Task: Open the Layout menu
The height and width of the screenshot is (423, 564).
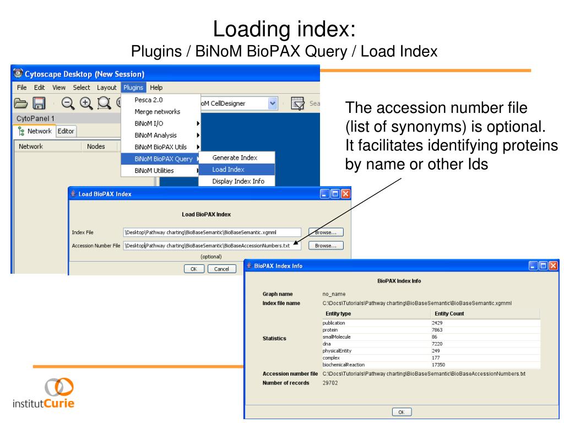Action: 106,88
